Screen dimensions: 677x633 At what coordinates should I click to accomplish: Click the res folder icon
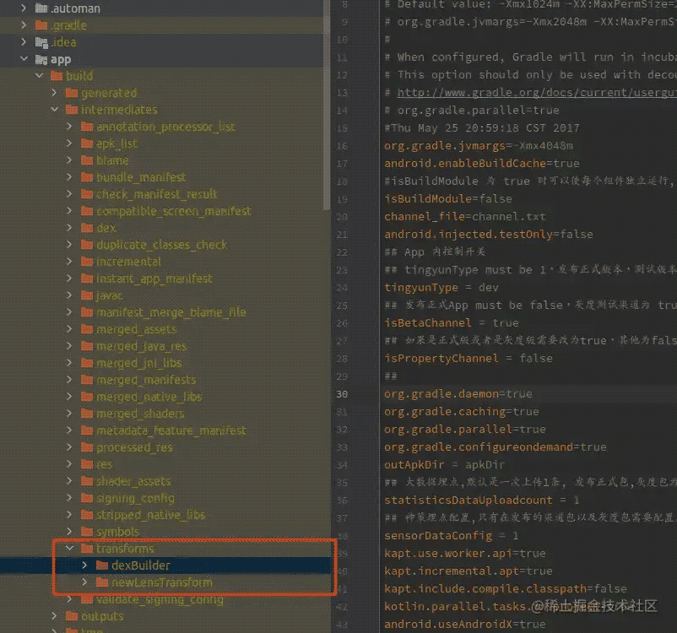87,464
